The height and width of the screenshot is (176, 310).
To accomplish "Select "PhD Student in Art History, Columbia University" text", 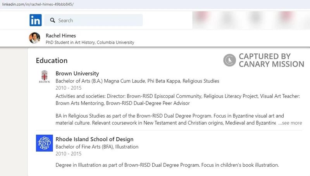I will (x=90, y=43).
